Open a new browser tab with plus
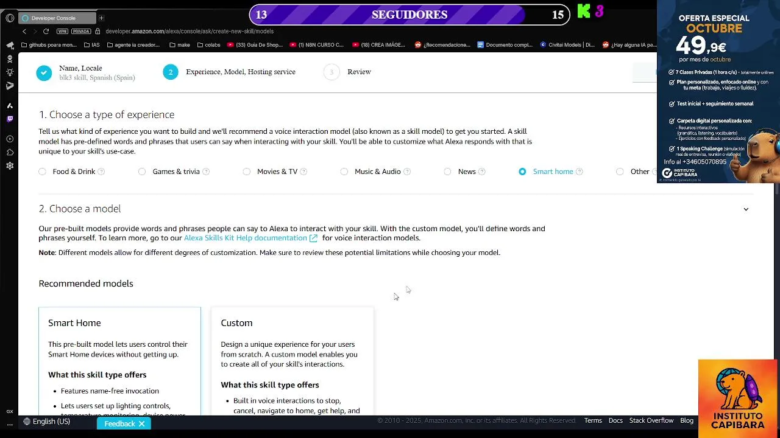 click(x=101, y=18)
